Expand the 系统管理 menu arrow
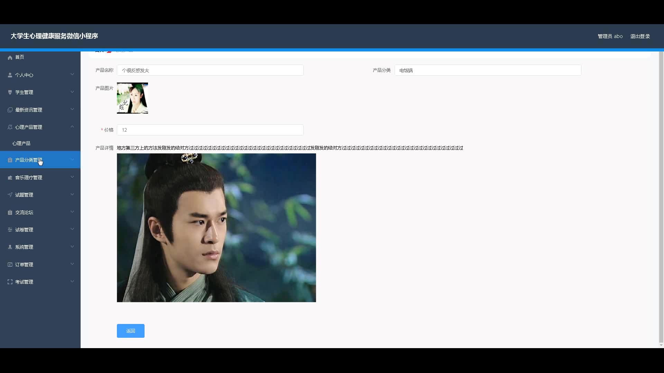This screenshot has height=373, width=664. [x=72, y=247]
